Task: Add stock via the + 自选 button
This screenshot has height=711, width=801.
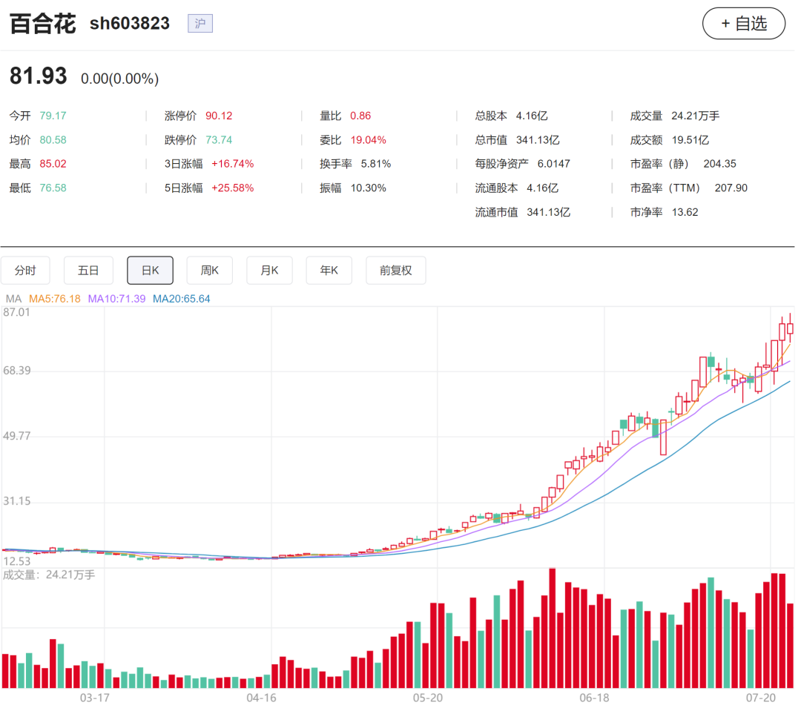Action: coord(744,24)
